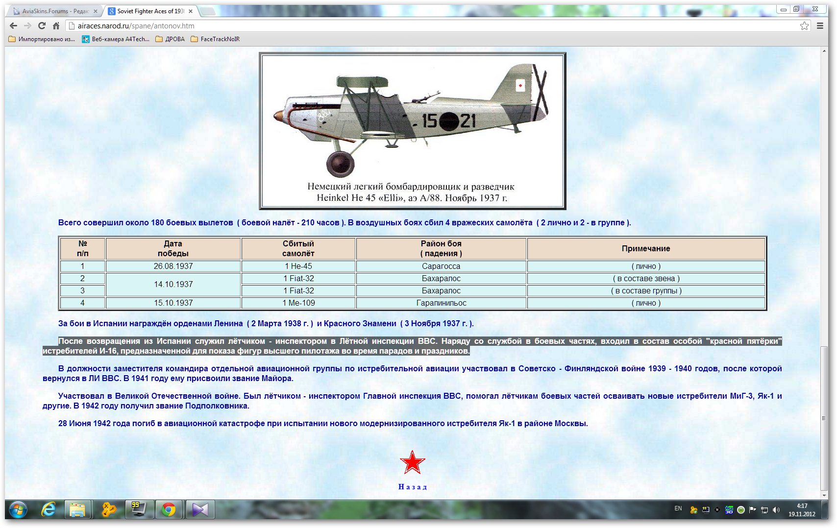This screenshot has width=837, height=528.
Task: Open Windows Explorer from the taskbar
Action: click(77, 510)
